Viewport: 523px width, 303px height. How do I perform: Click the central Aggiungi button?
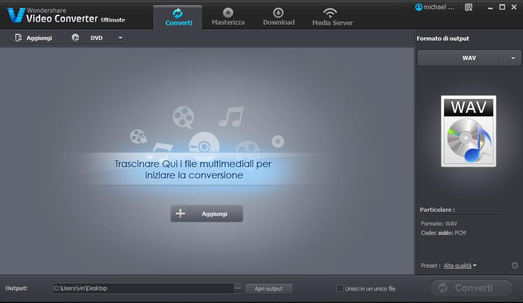coord(207,214)
